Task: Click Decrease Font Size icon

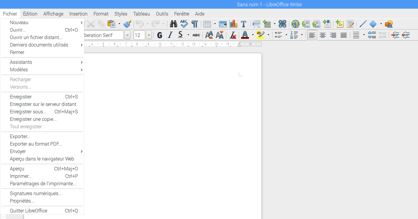Action: pyautogui.click(x=220, y=35)
